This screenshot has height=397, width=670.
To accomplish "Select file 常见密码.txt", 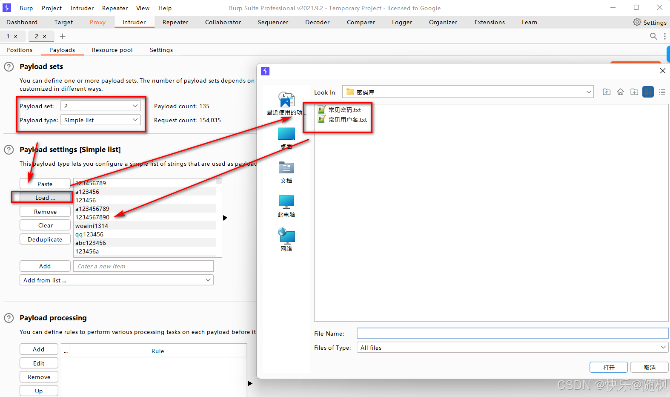I will click(340, 110).
